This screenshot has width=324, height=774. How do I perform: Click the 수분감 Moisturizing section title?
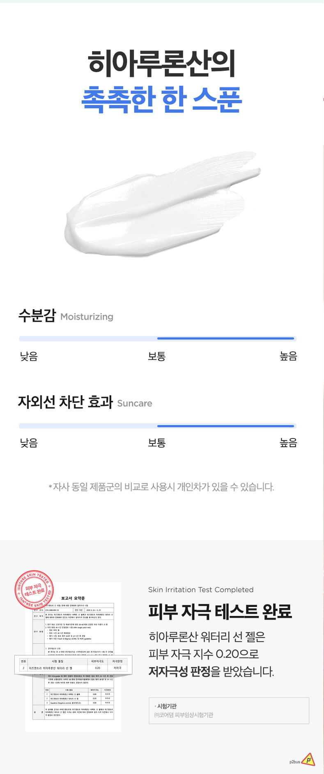coord(66,316)
